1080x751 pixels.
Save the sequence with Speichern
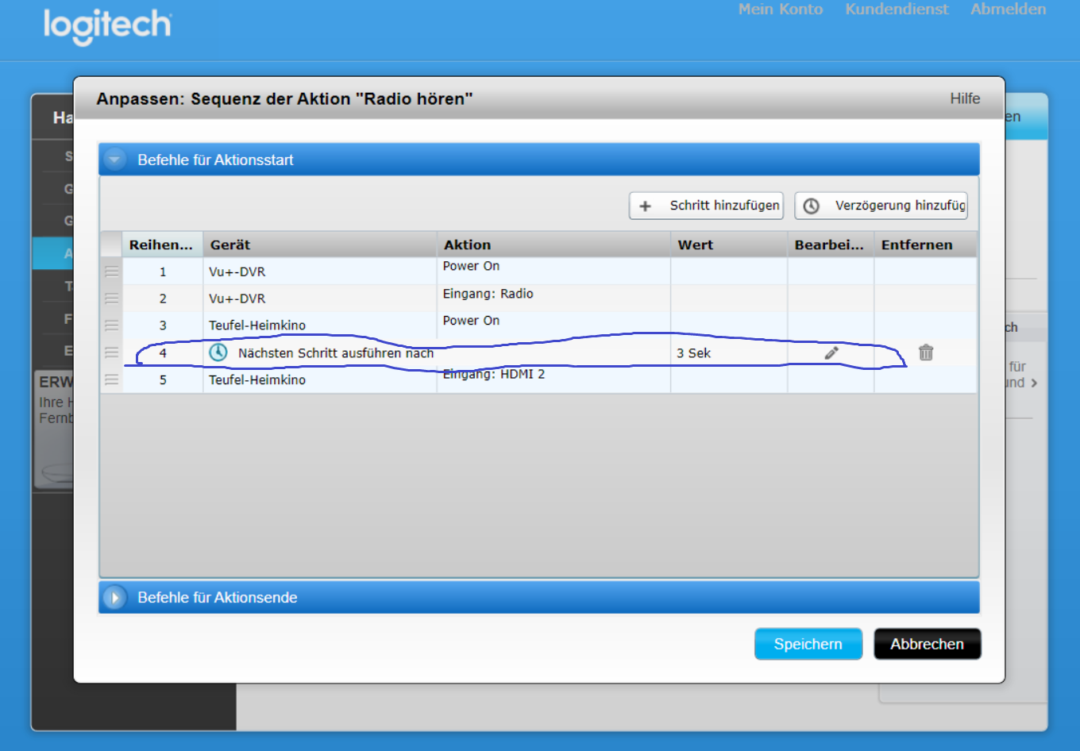tap(808, 644)
